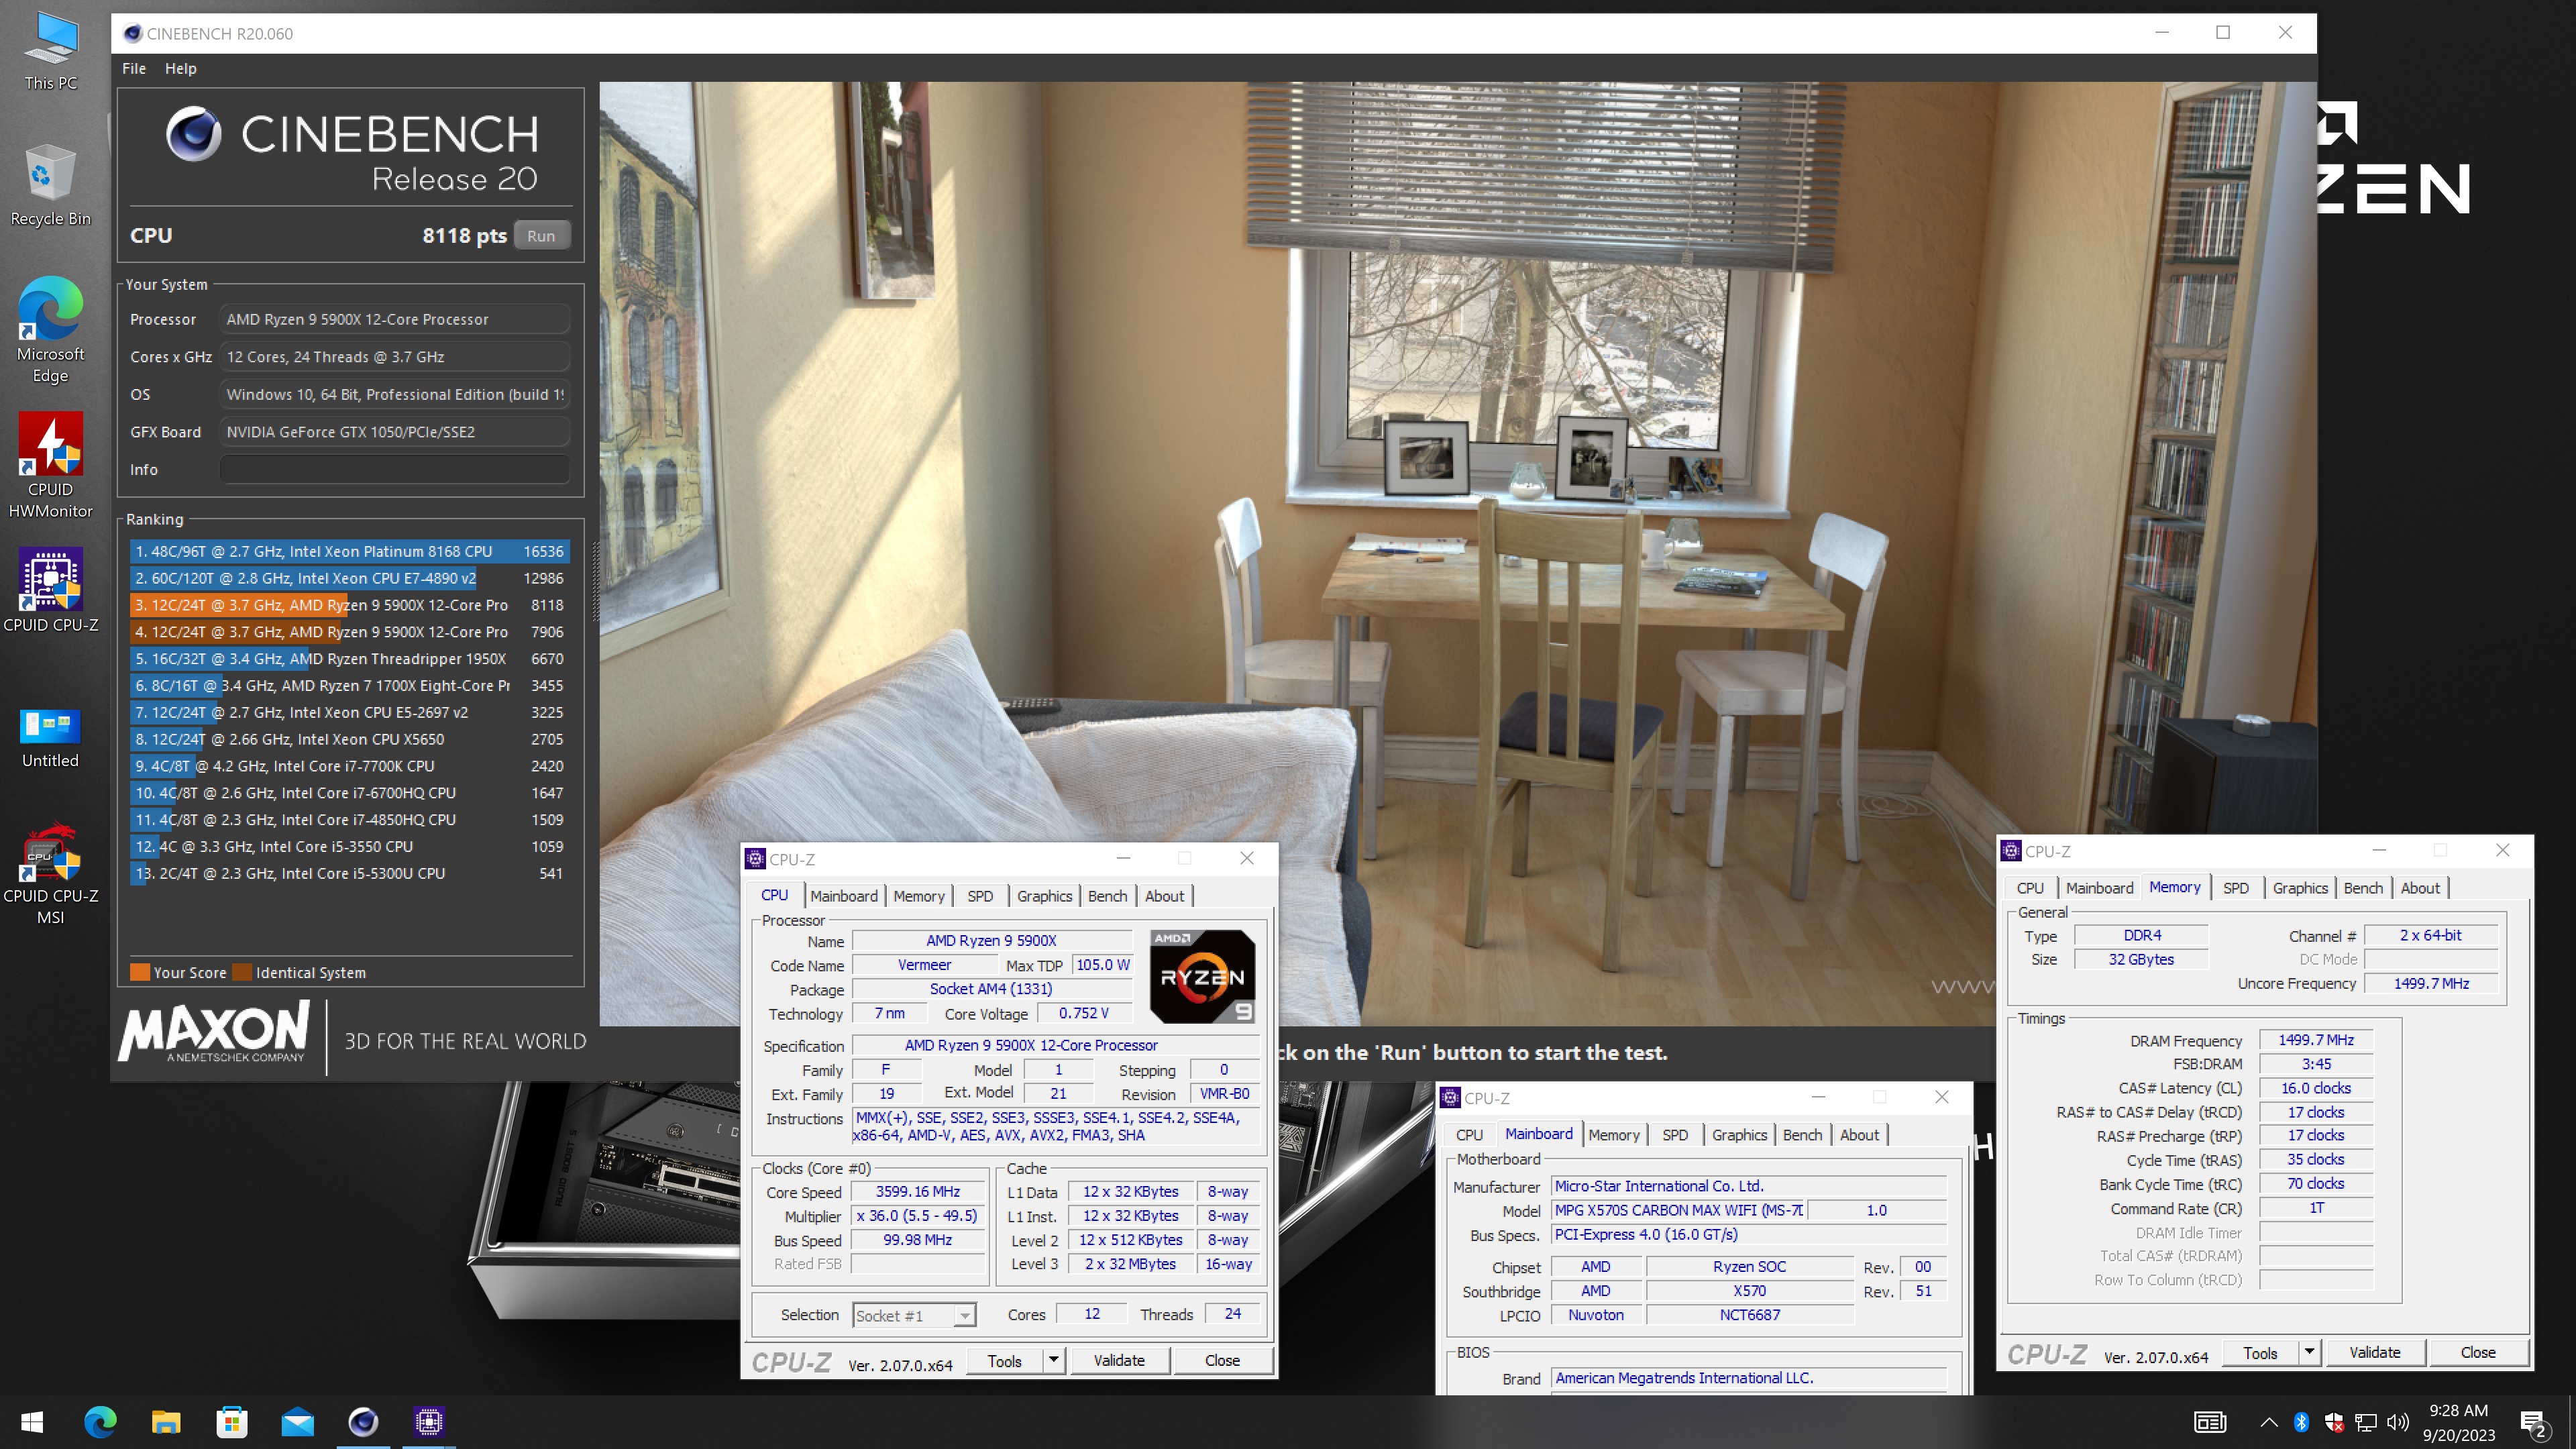Click the Bluetooth tray icon
Image resolution: width=2576 pixels, height=1449 pixels.
2301,1422
